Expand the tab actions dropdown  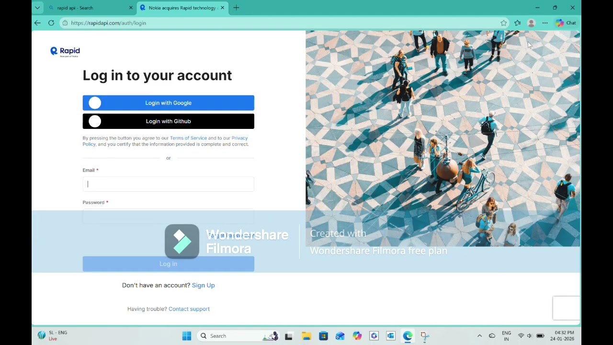click(37, 8)
